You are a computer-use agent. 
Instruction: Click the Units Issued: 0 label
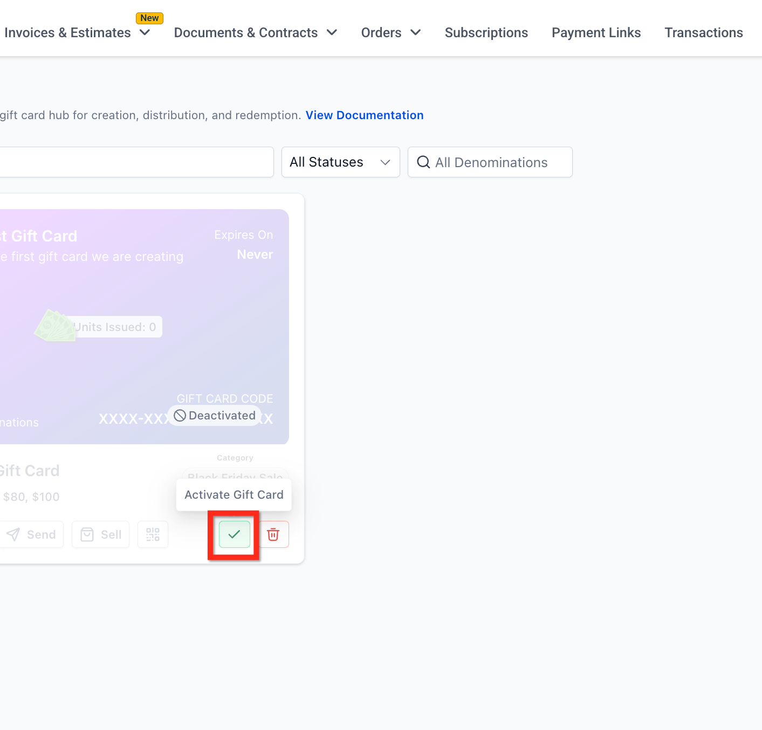point(114,327)
